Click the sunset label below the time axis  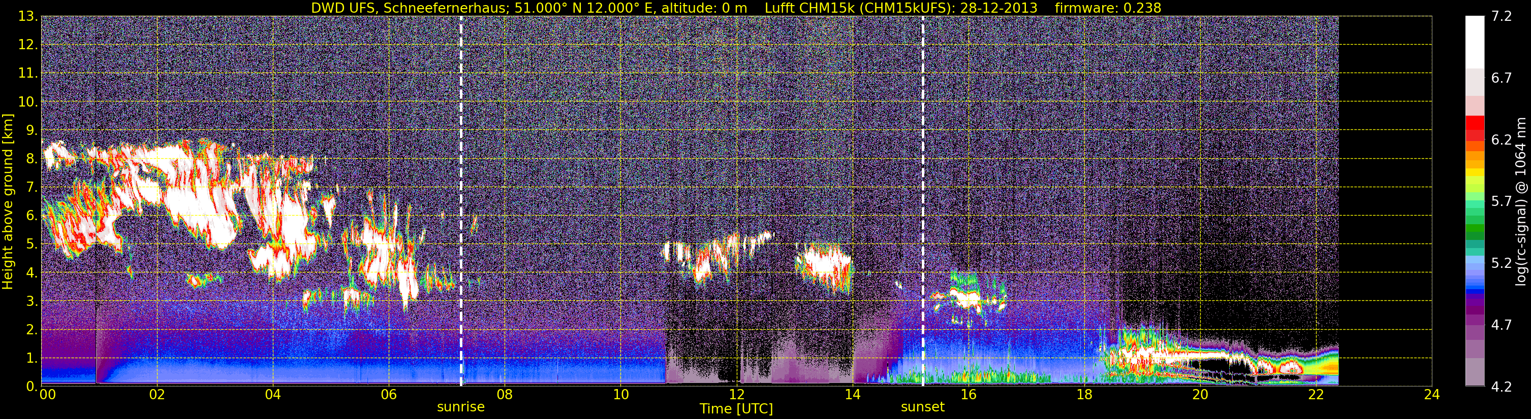(922, 407)
